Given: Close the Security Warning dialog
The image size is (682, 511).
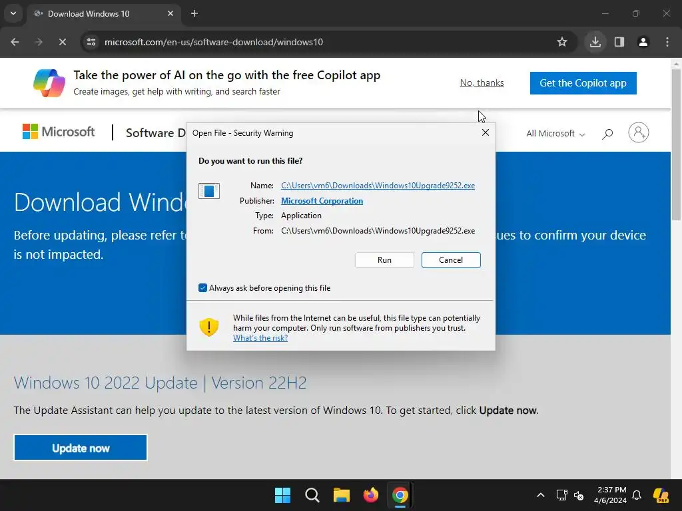Looking at the screenshot, I should coord(486,132).
